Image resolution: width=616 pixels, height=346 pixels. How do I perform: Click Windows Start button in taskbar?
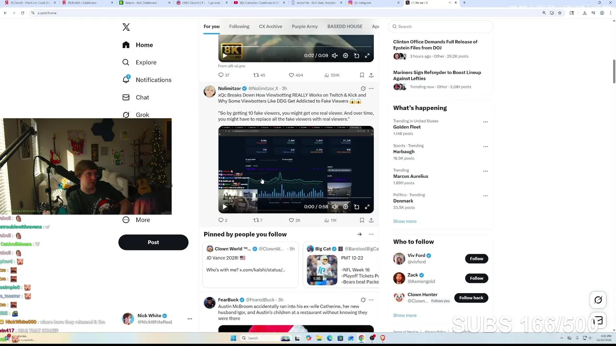pyautogui.click(x=233, y=338)
